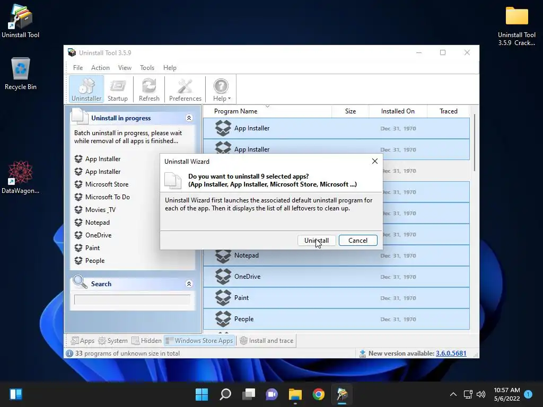Viewport: 543px width, 407px height.
Task: Switch to the Startup toolbar icon
Action: pyautogui.click(x=118, y=90)
